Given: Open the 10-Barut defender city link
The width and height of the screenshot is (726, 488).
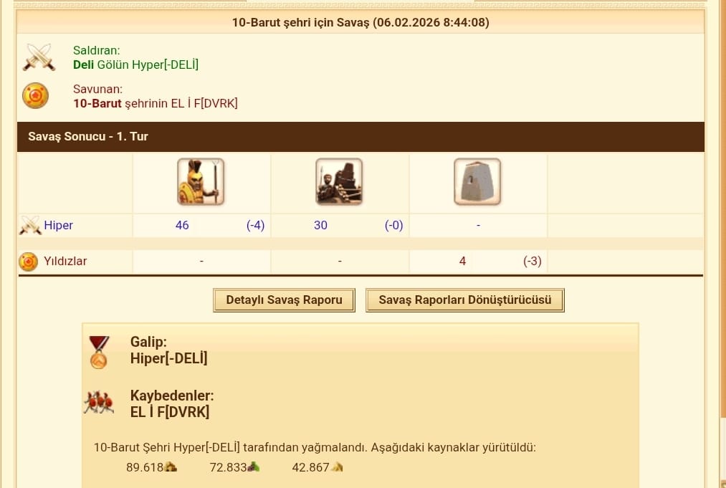Looking at the screenshot, I should pyautogui.click(x=97, y=103).
